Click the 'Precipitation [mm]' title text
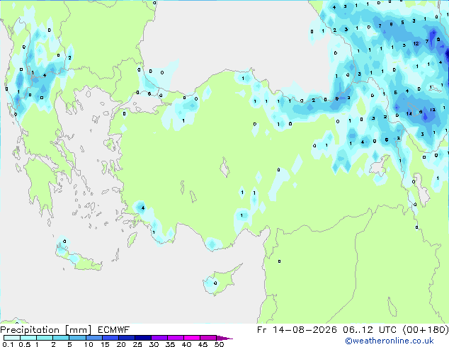Image resolution: width=449 pixels, height=347 pixels. 45,330
